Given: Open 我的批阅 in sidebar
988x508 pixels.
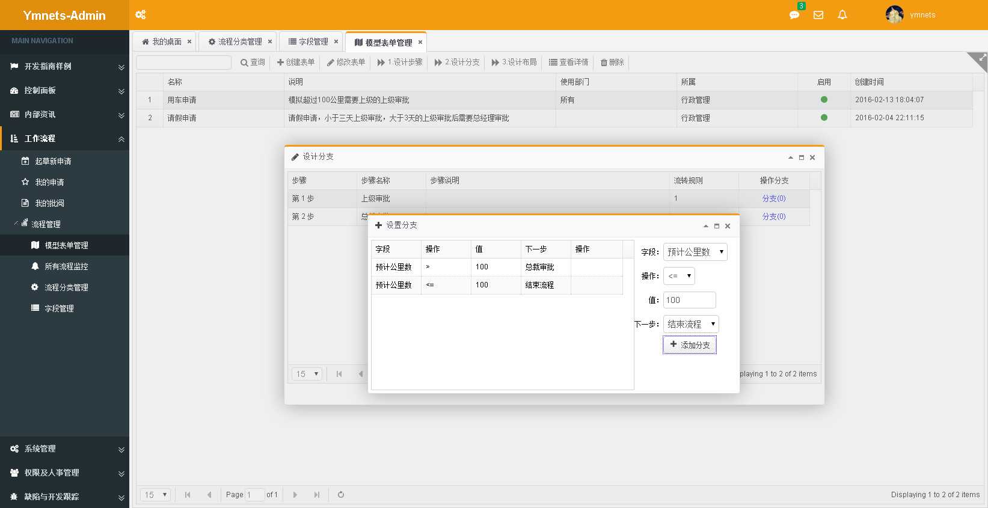Looking at the screenshot, I should coord(64,203).
